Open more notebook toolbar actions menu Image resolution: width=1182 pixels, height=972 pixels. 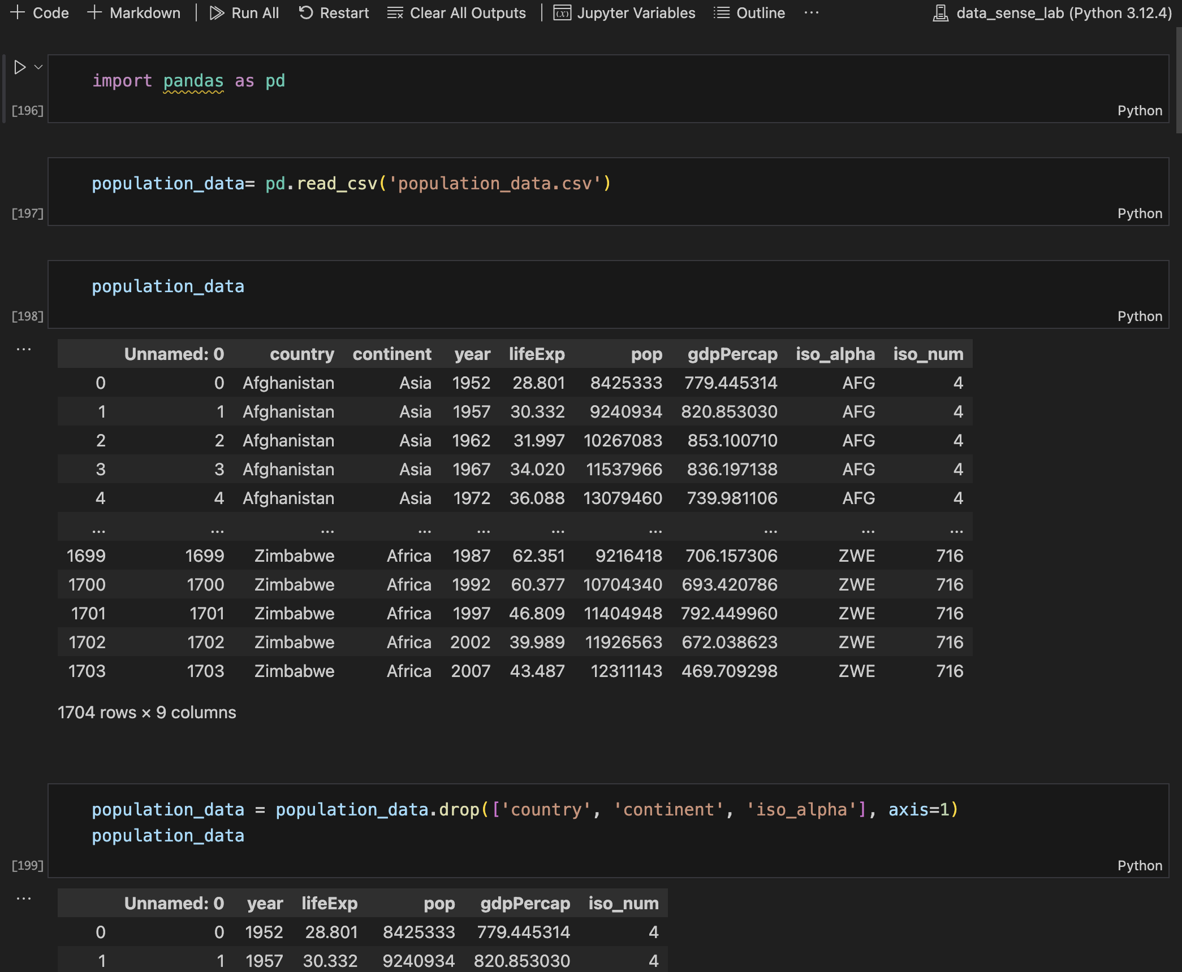click(812, 12)
